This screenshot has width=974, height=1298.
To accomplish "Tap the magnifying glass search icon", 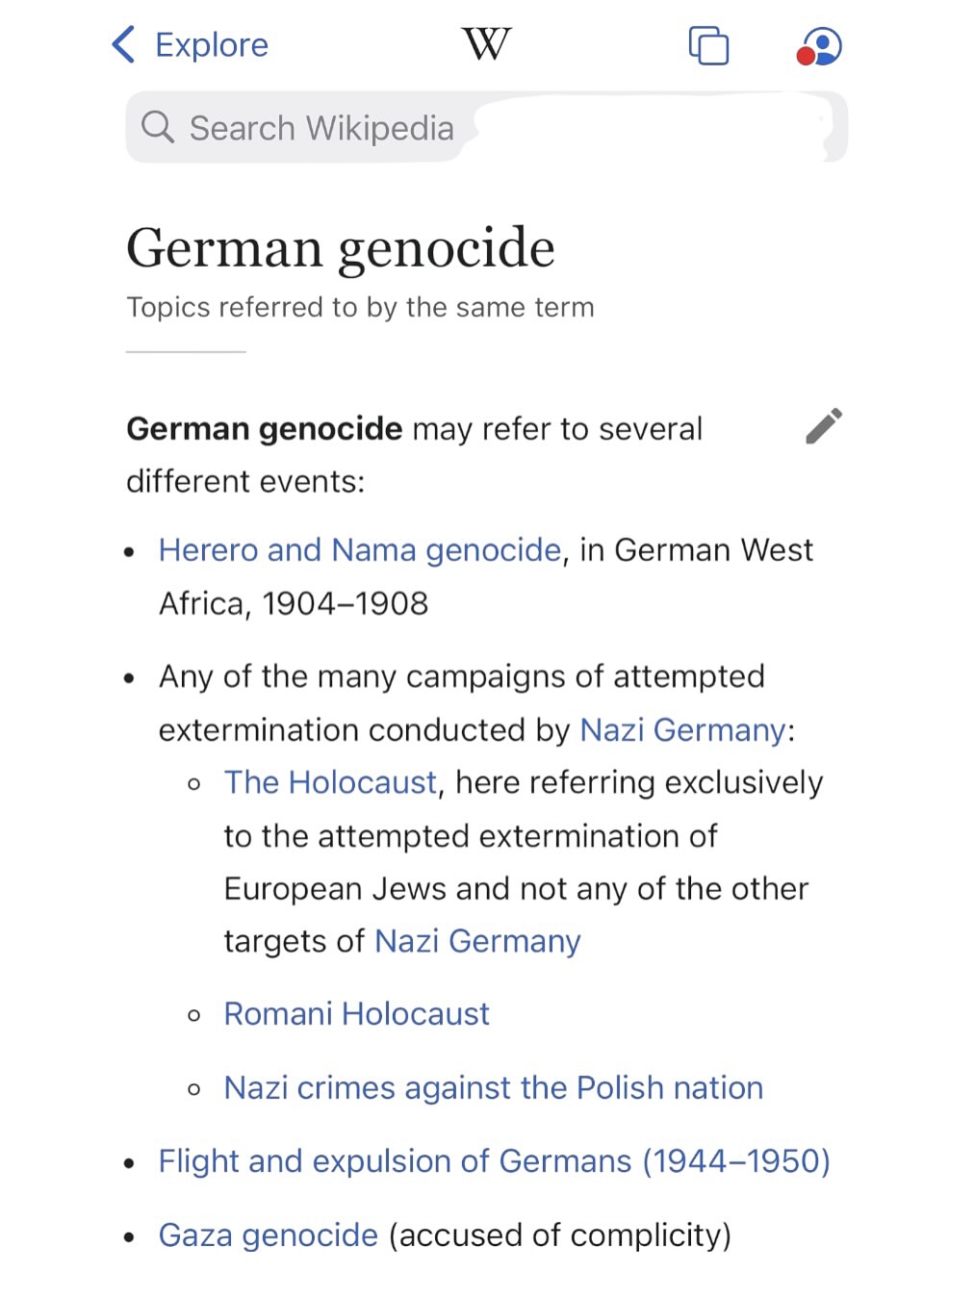I will pyautogui.click(x=158, y=127).
